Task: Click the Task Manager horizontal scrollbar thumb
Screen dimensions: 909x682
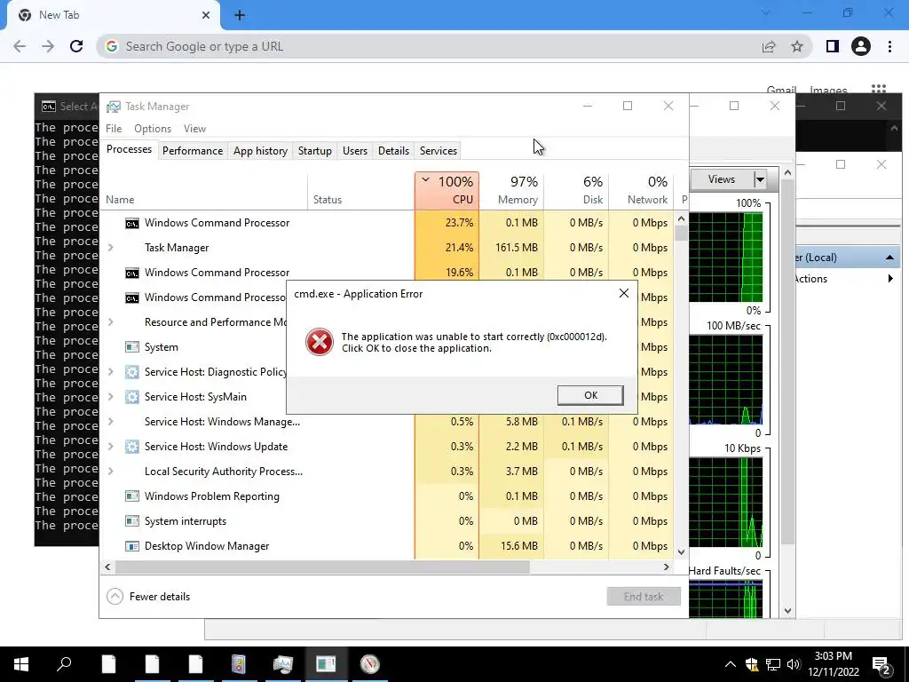Action: [322, 567]
